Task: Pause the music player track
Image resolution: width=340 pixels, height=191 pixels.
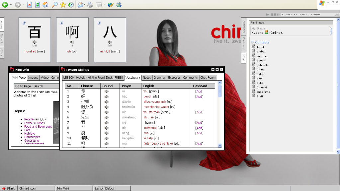Action: (272, 15)
